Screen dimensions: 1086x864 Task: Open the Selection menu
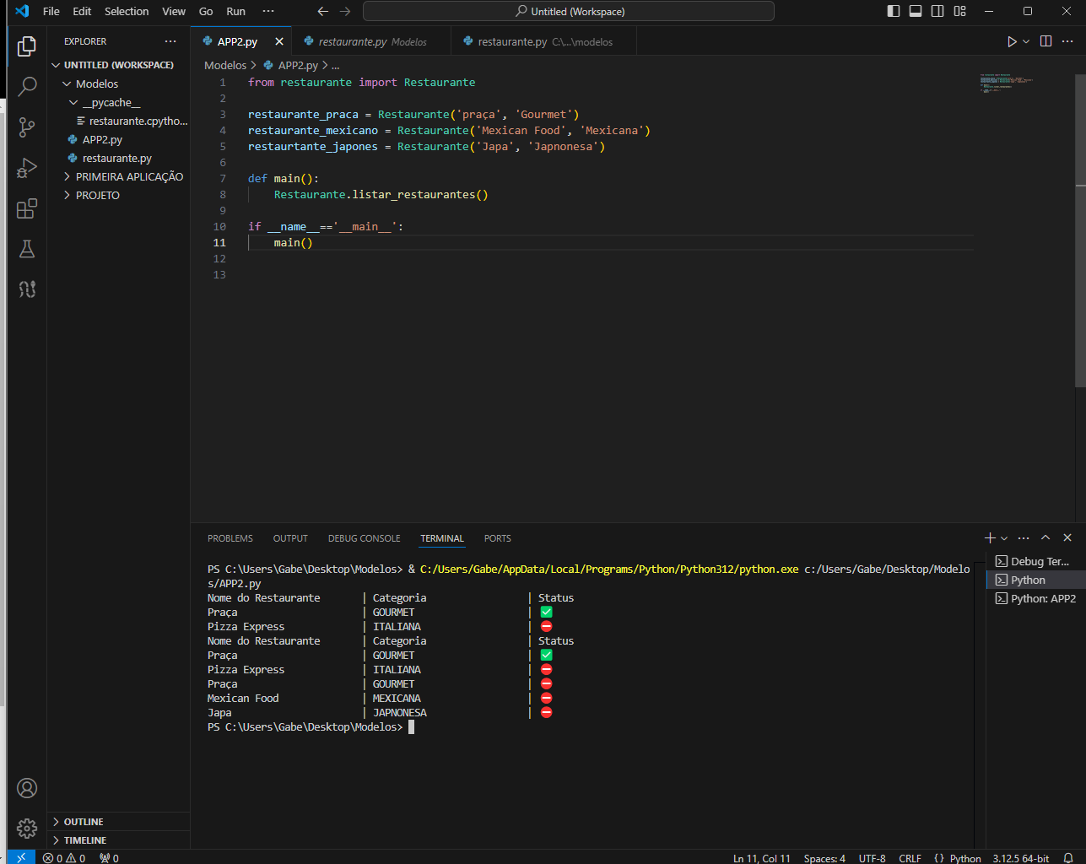click(127, 11)
